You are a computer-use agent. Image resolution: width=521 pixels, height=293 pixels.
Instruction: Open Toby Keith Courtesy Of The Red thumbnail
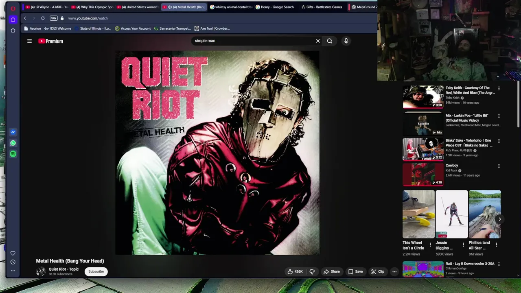tap(423, 96)
